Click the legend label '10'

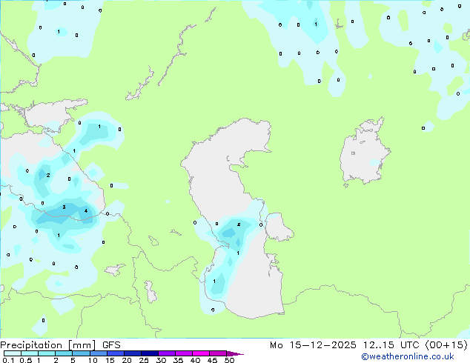[93, 360]
